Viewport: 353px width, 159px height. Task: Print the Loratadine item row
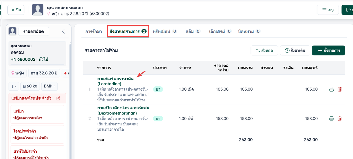coord(332,89)
